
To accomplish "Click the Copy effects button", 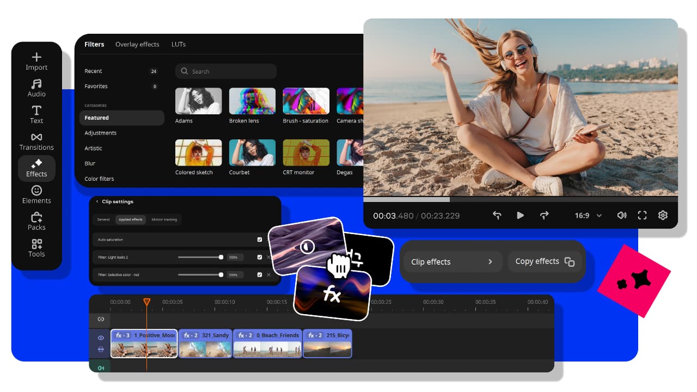I will pos(545,261).
